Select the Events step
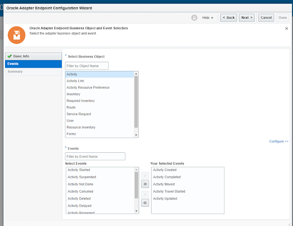The width and height of the screenshot is (293, 226). (33, 64)
